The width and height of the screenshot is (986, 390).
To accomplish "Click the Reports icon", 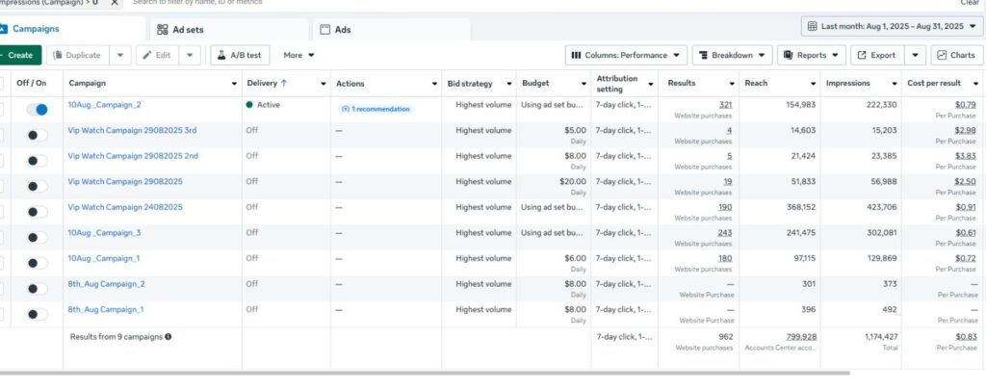I will 788,55.
